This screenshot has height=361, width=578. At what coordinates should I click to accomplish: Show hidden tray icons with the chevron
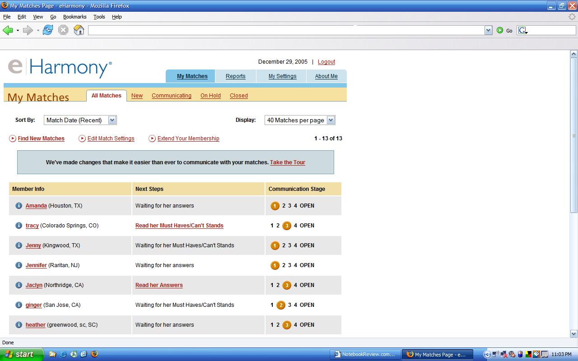pos(487,354)
